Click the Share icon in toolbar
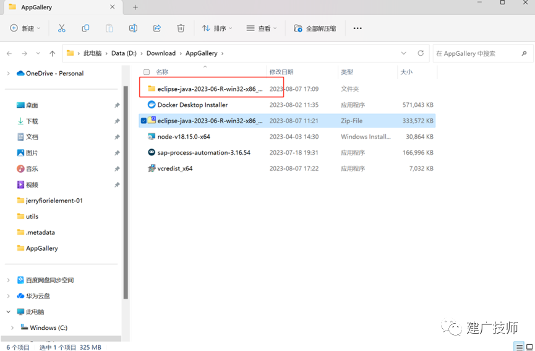Image resolution: width=535 pixels, height=351 pixels. point(157,28)
